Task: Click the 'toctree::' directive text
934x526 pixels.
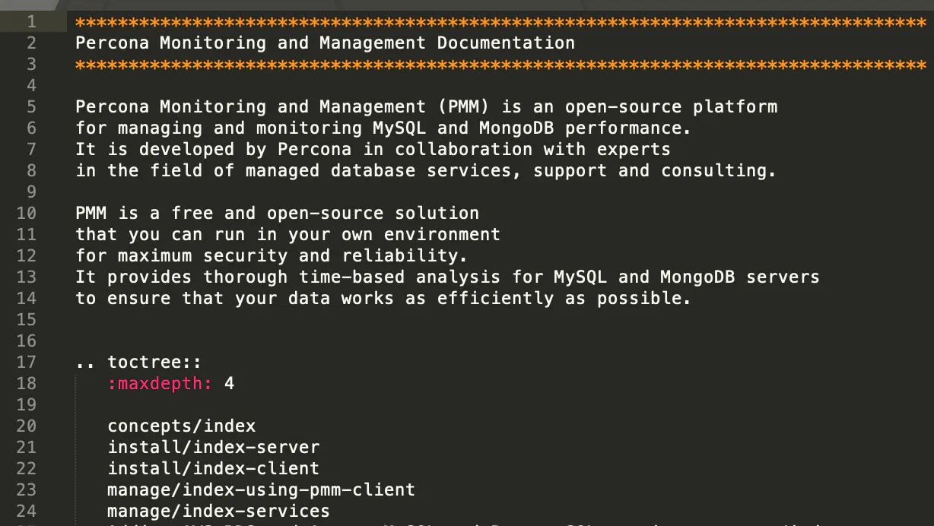Action: [x=154, y=362]
